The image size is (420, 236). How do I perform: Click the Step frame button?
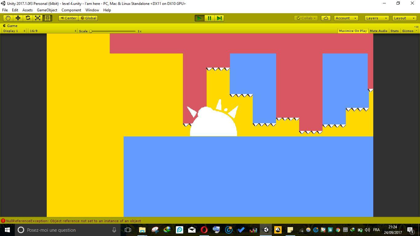click(x=219, y=18)
